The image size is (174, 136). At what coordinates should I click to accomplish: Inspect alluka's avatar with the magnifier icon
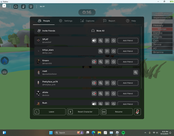101,94
